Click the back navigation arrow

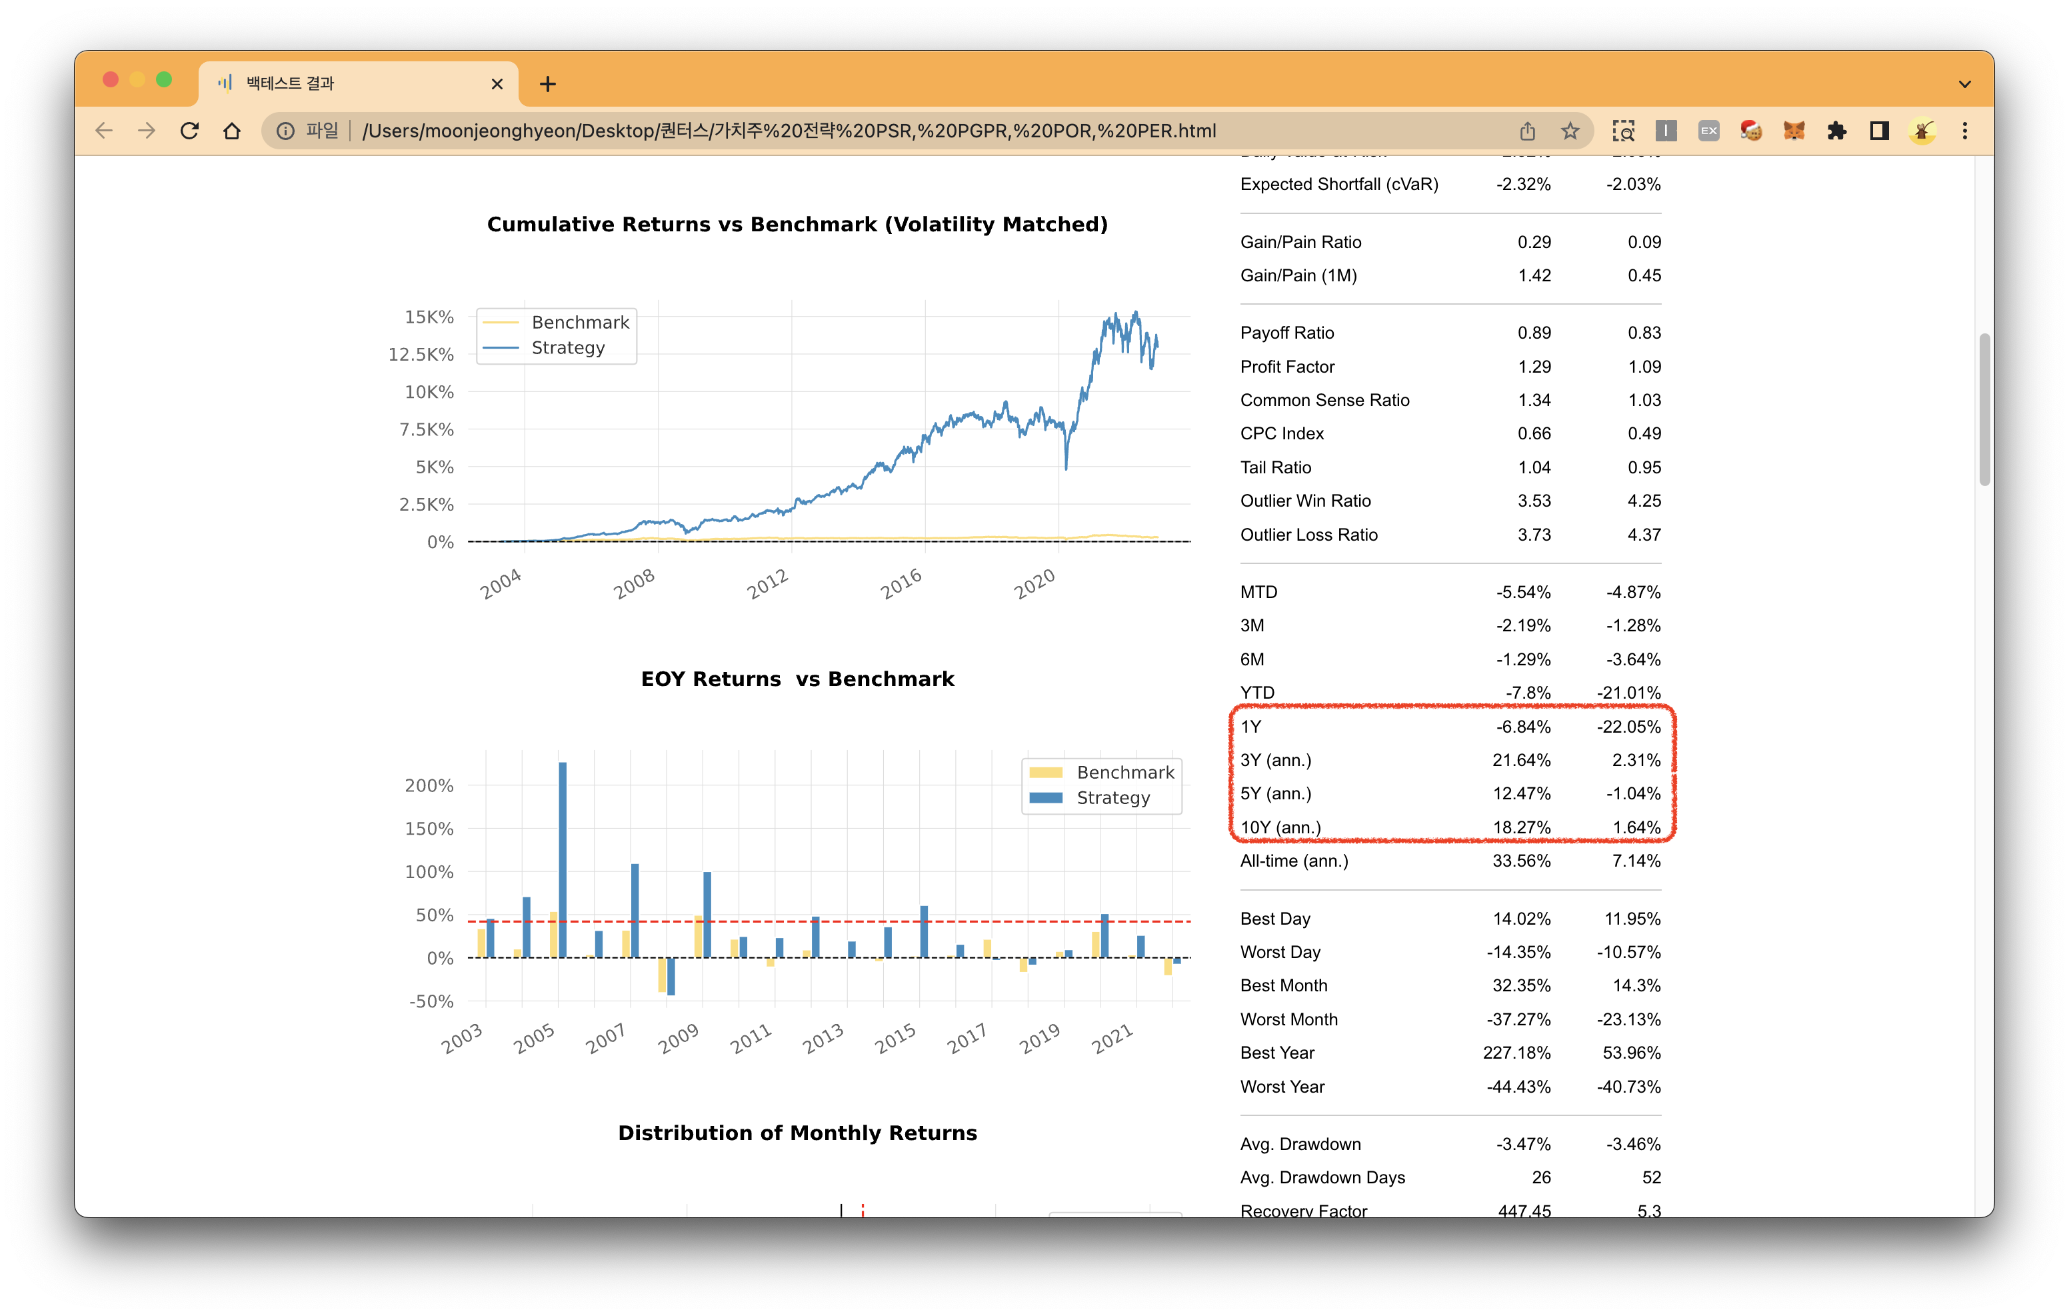104,131
